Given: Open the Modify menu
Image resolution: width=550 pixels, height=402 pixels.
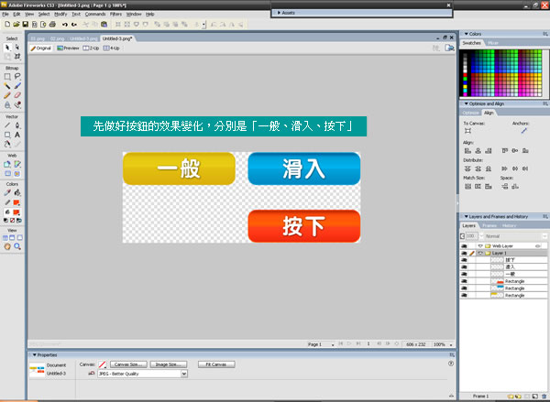Looking at the screenshot, I should (60, 14).
